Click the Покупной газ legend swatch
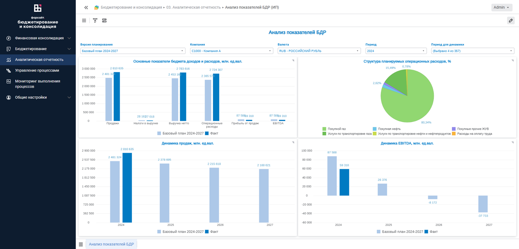Viewport: 519px width, 249px height. coord(324,129)
